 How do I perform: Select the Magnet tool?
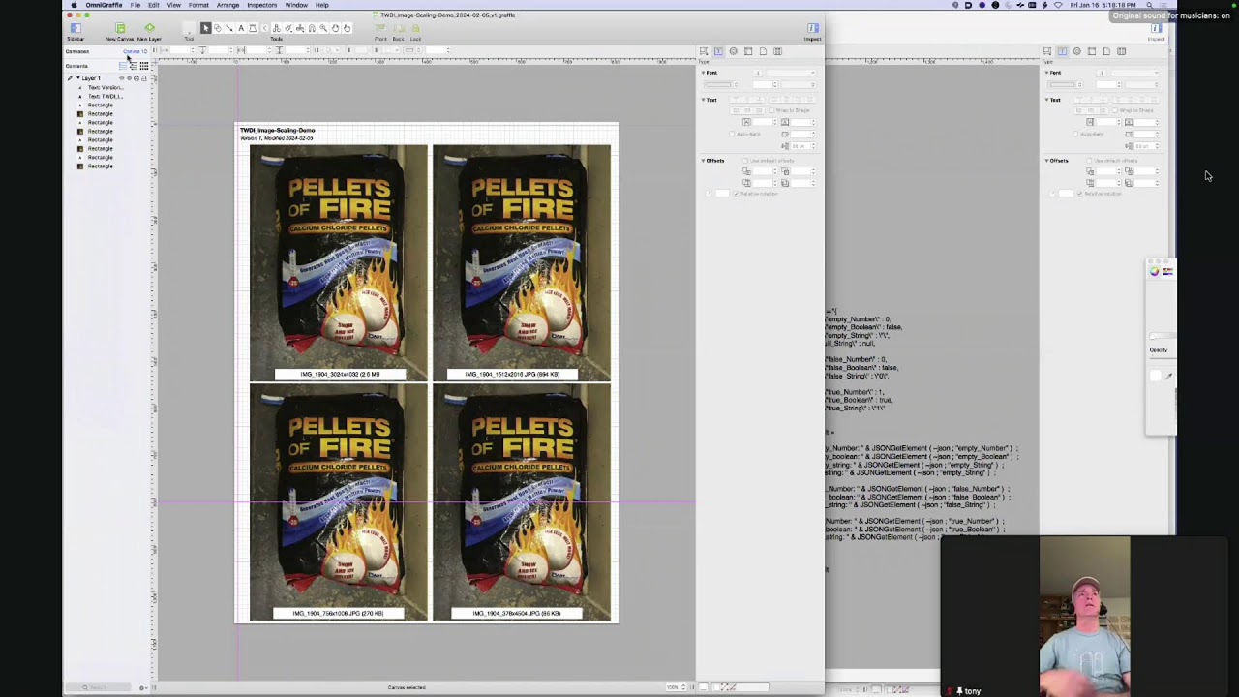(312, 28)
